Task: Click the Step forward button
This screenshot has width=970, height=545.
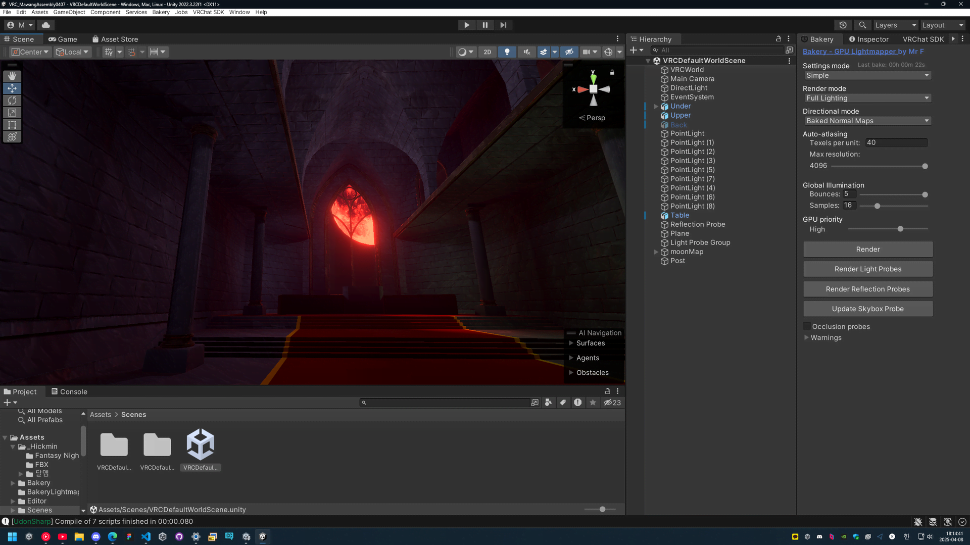Action: pos(503,25)
